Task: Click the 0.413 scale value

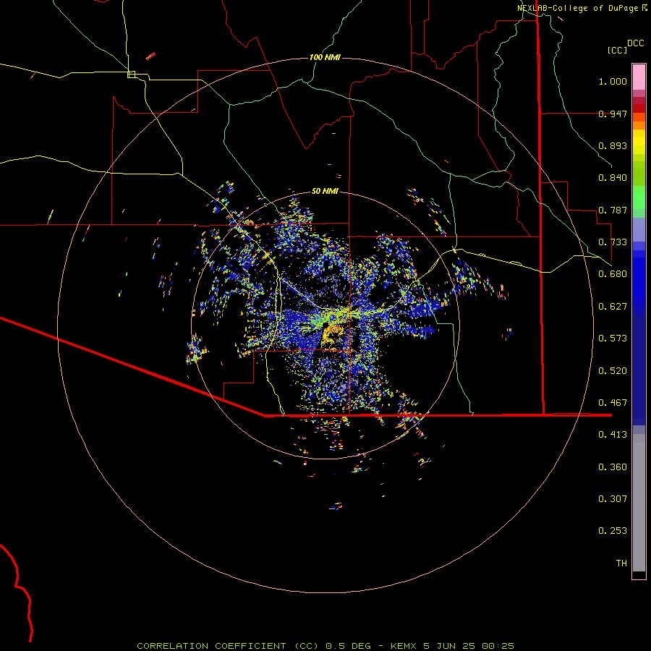Action: (x=613, y=435)
